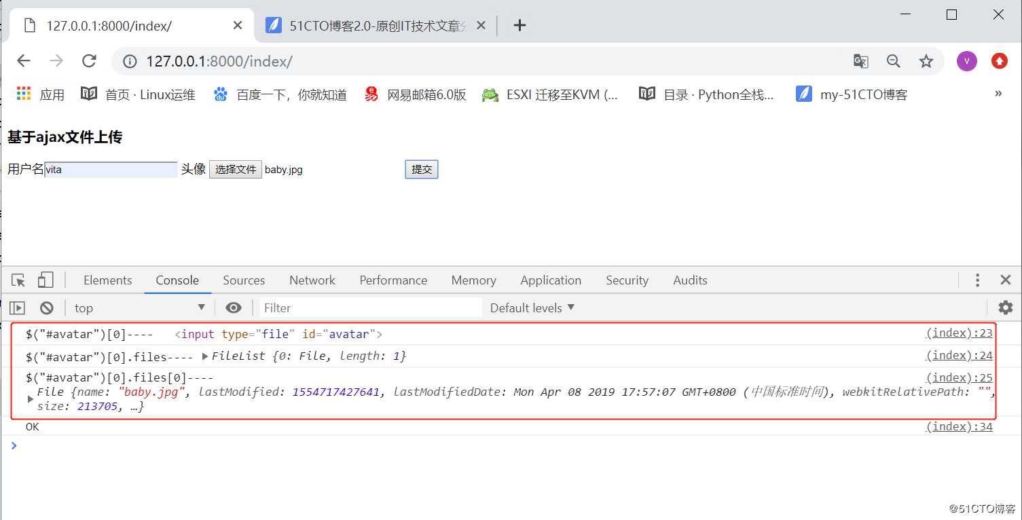
Task: Open the ESXI 迁移至KVM bookmark
Action: 550,94
